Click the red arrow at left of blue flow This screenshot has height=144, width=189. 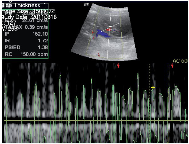(x=93, y=32)
